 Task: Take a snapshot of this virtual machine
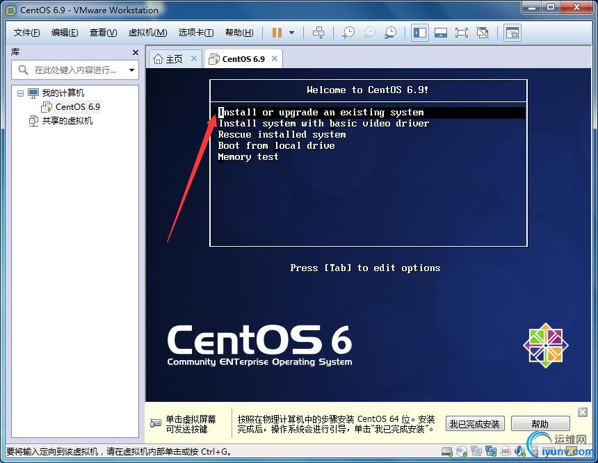point(348,33)
